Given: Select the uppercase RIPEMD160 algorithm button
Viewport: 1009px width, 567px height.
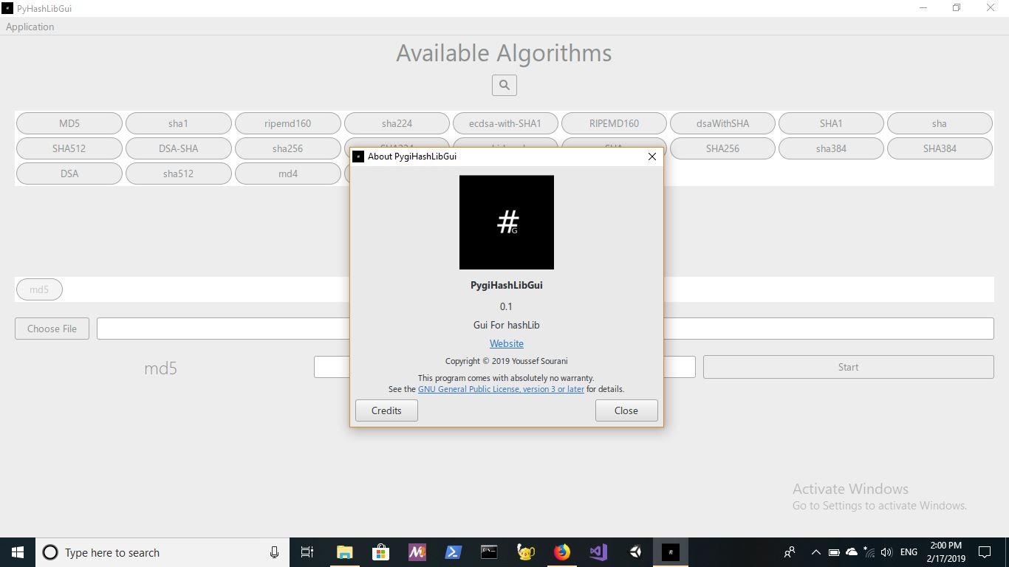Looking at the screenshot, I should (614, 123).
